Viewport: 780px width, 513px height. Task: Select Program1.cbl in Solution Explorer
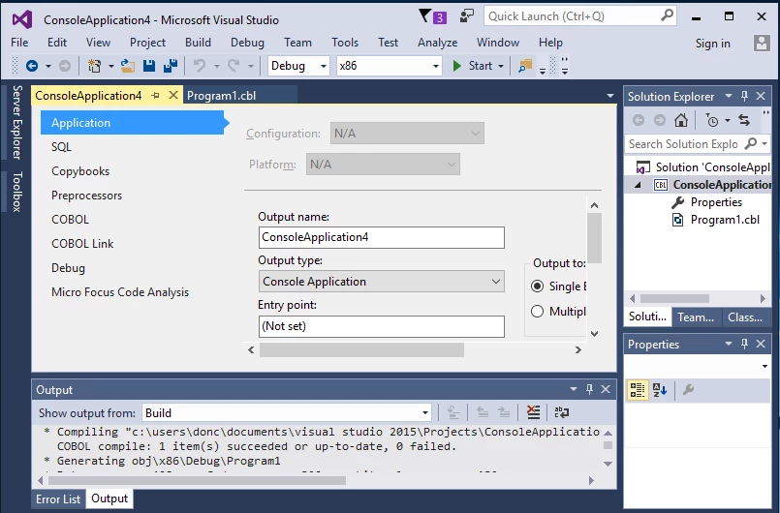[x=725, y=220]
